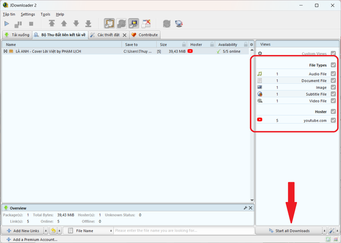Uncheck the Subtitle File checkbox
Viewport: 341px width, 243px height.
(x=333, y=94)
